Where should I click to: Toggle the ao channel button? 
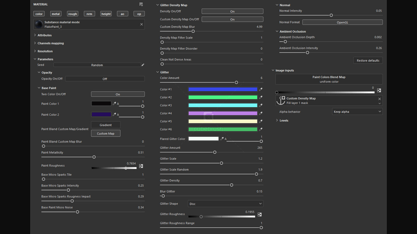pyautogui.click(x=122, y=14)
